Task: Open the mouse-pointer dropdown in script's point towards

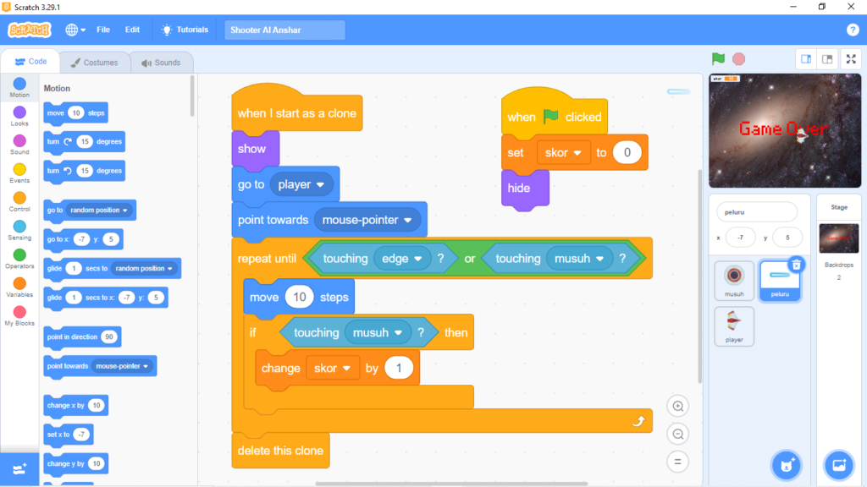Action: (x=367, y=220)
